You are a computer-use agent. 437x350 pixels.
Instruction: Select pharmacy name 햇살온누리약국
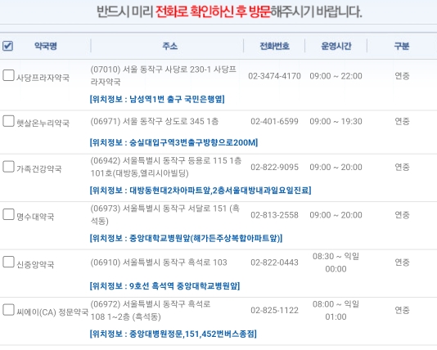[x=43, y=123]
